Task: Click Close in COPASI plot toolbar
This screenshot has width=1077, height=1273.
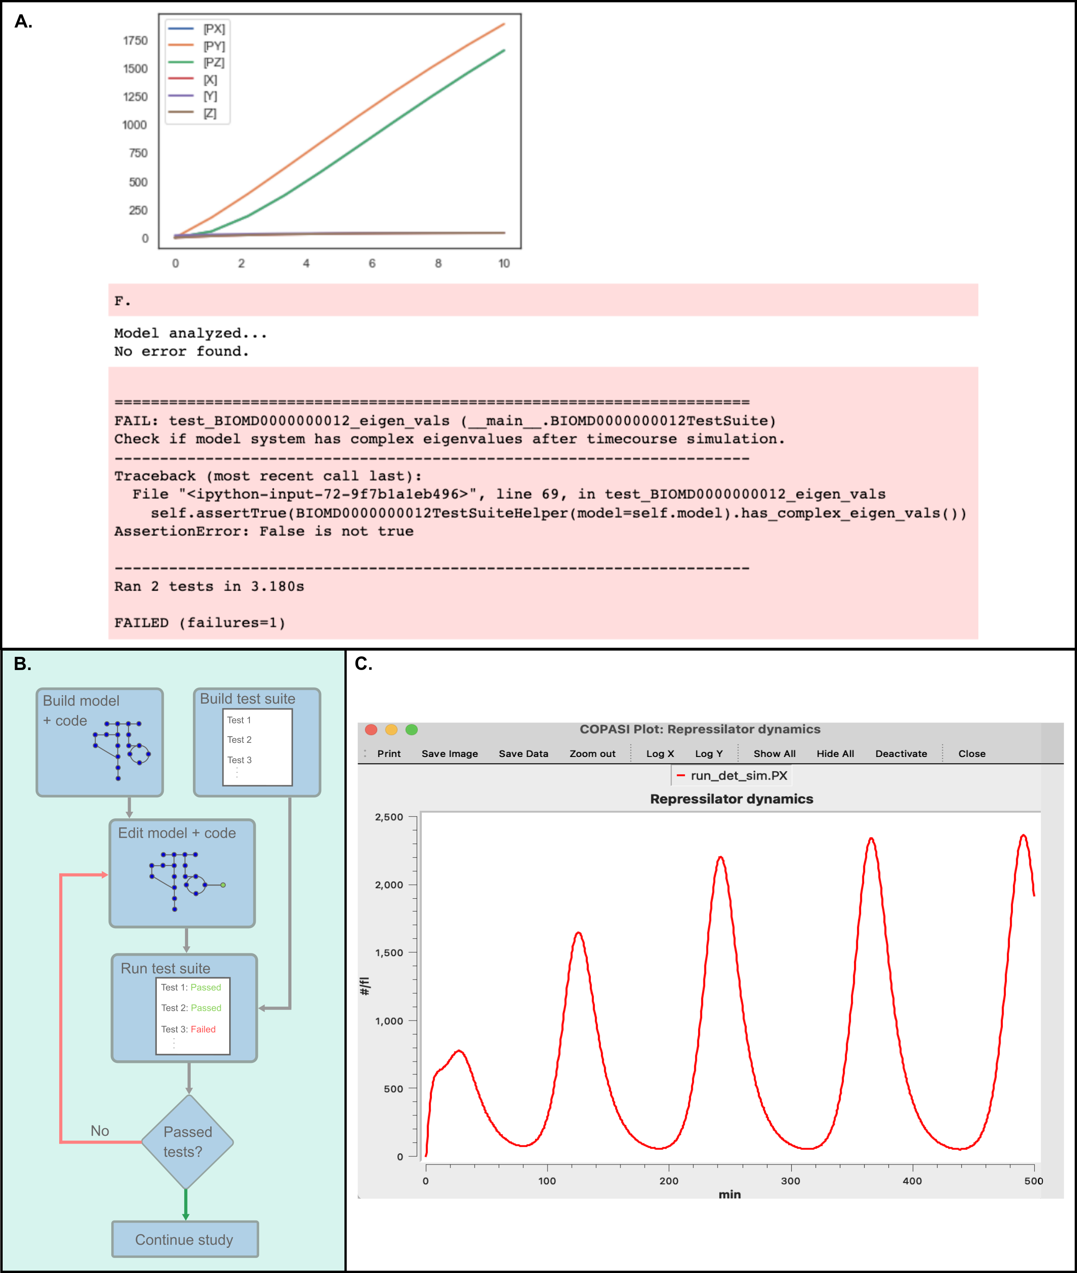Action: coord(972,753)
